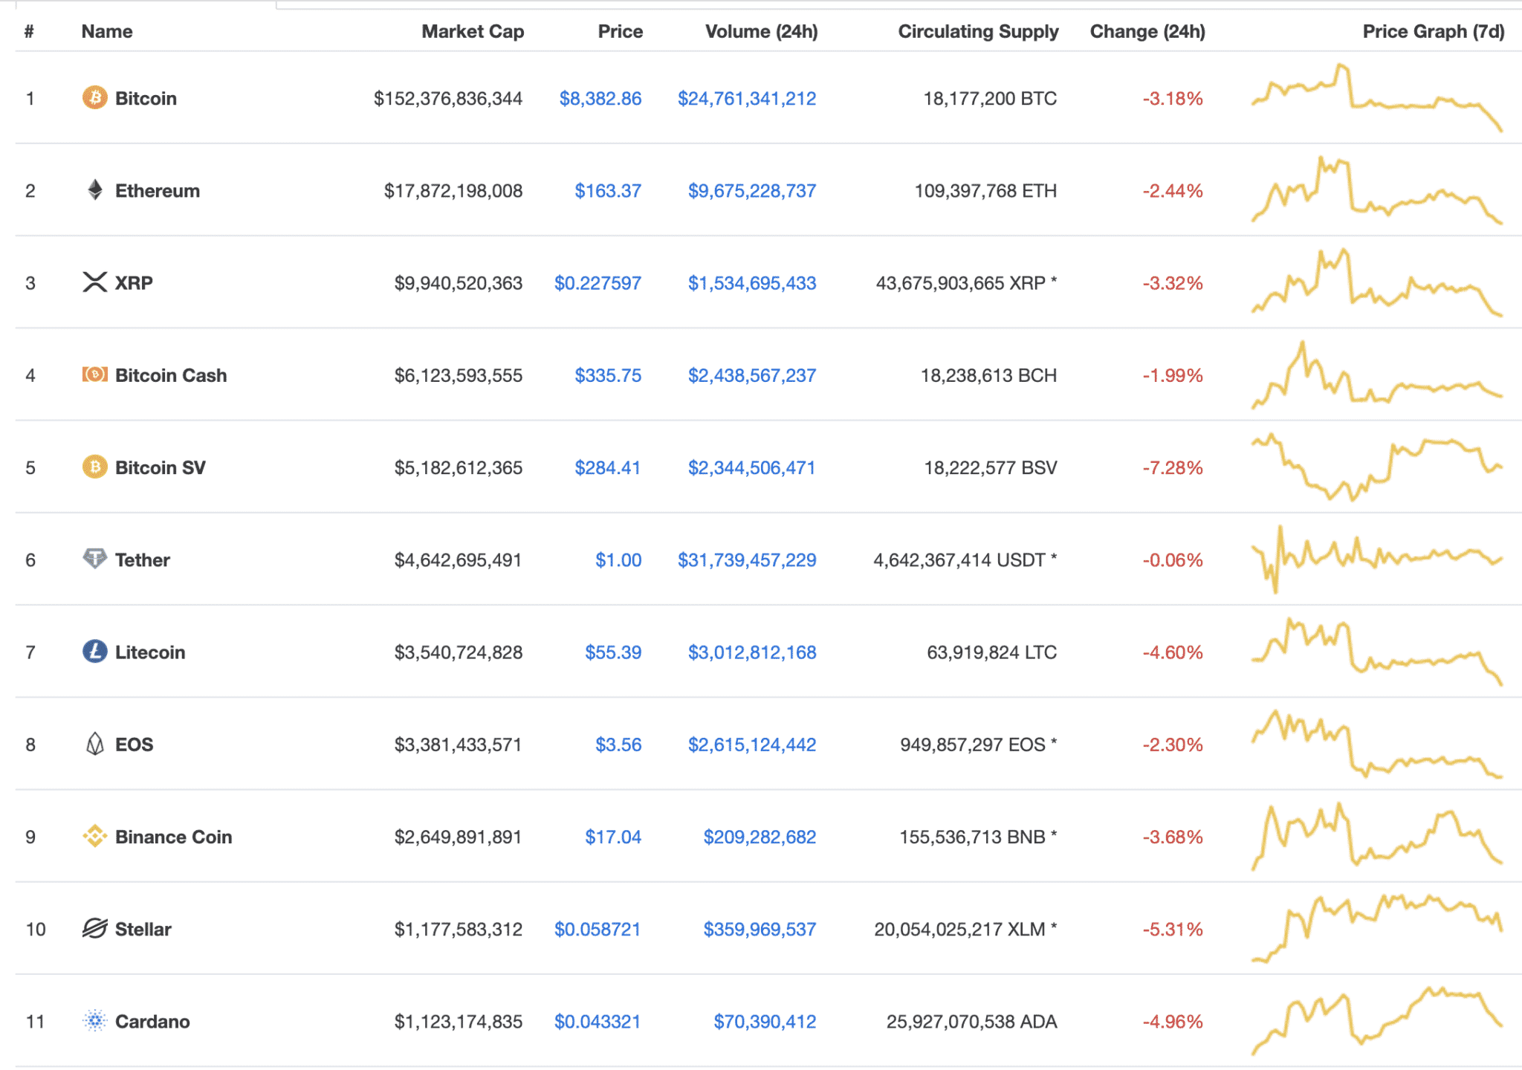
Task: Sort by the Name column header
Action: click(107, 31)
